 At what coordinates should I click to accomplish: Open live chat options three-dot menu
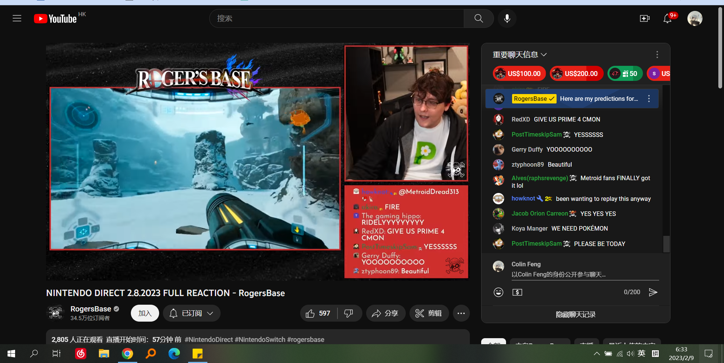(x=657, y=55)
